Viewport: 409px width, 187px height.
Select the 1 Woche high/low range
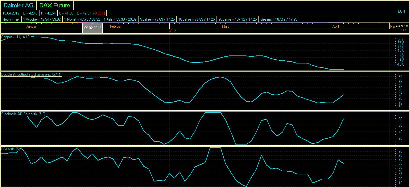pos(42,19)
